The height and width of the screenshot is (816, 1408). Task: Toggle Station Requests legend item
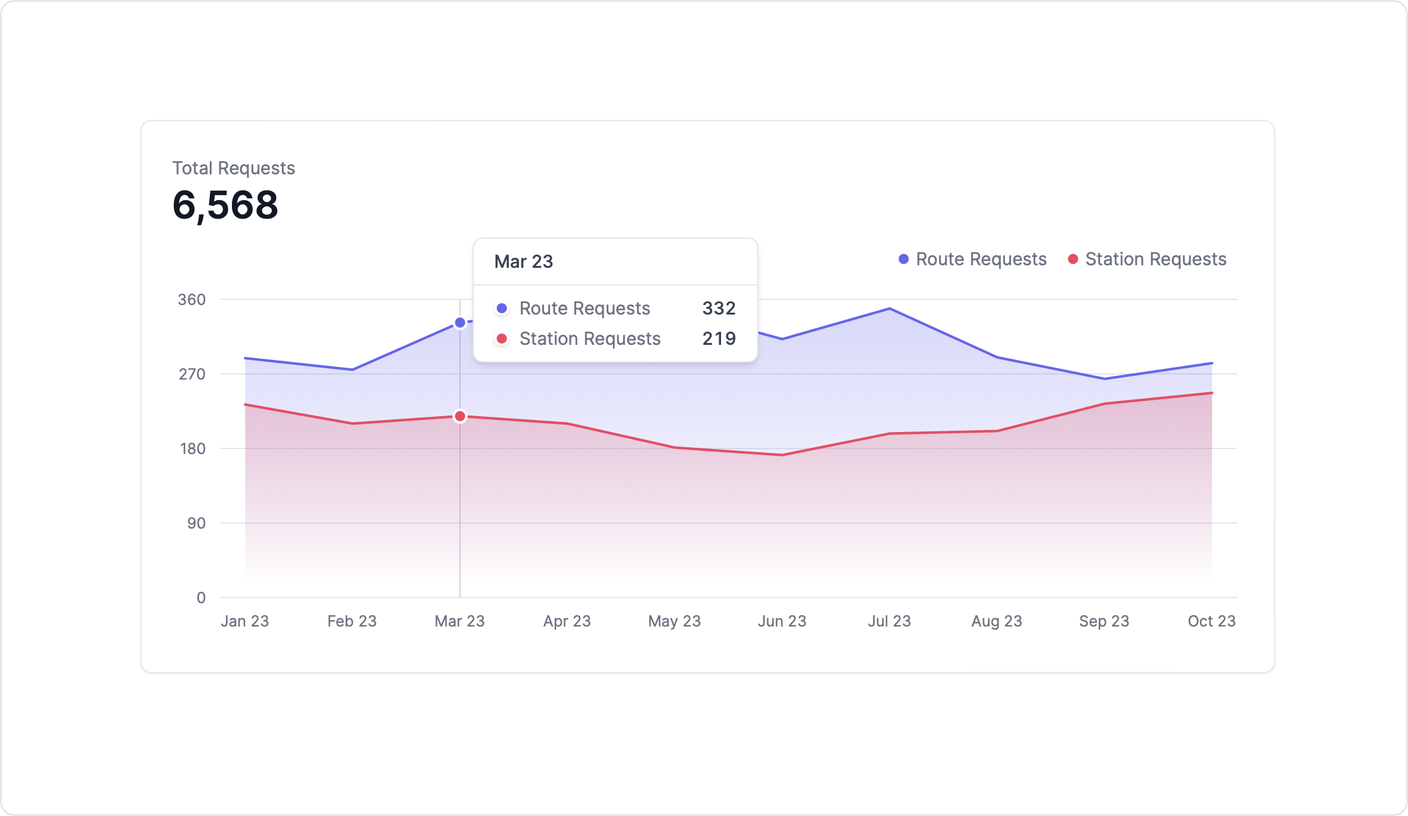(x=1155, y=259)
